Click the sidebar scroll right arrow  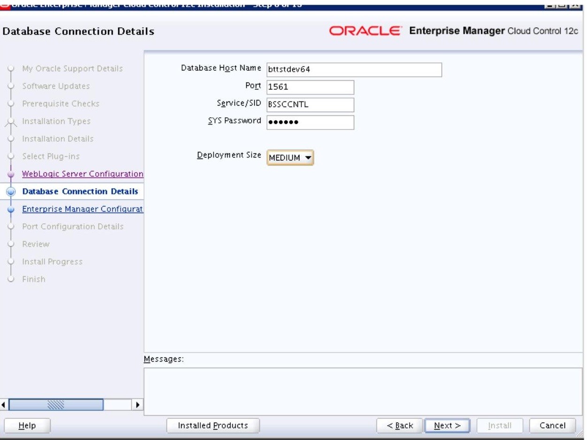tap(137, 404)
